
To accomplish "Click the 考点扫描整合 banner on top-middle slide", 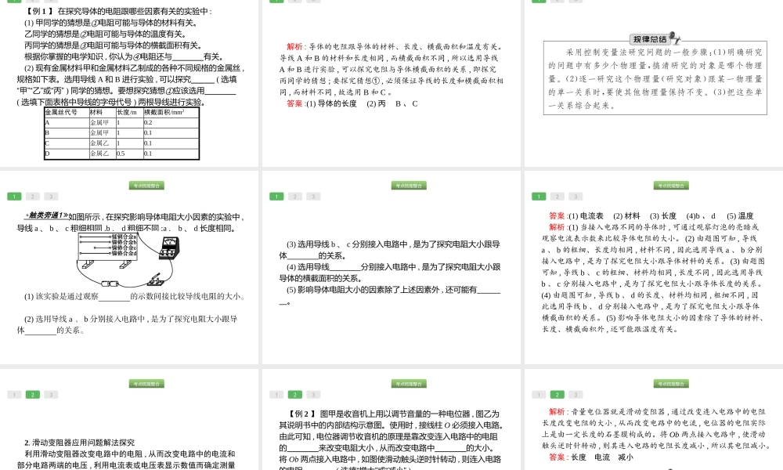I will pyautogui.click(x=409, y=186).
